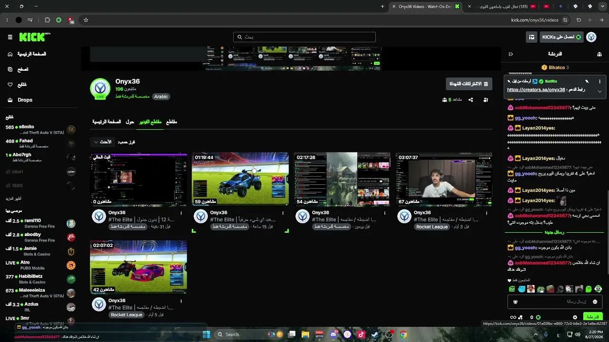Open the chat header gift icon
The height and width of the screenshot is (342, 609).
pyautogui.click(x=599, y=54)
